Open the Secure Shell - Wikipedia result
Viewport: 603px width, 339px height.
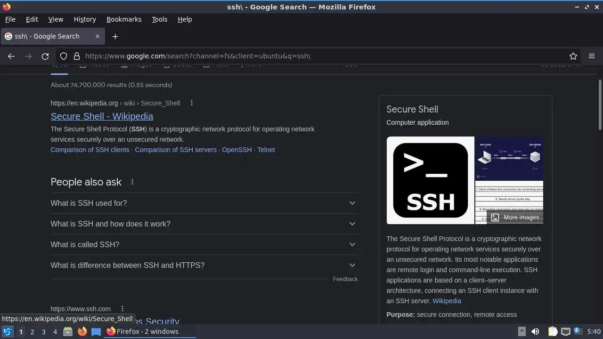(102, 116)
